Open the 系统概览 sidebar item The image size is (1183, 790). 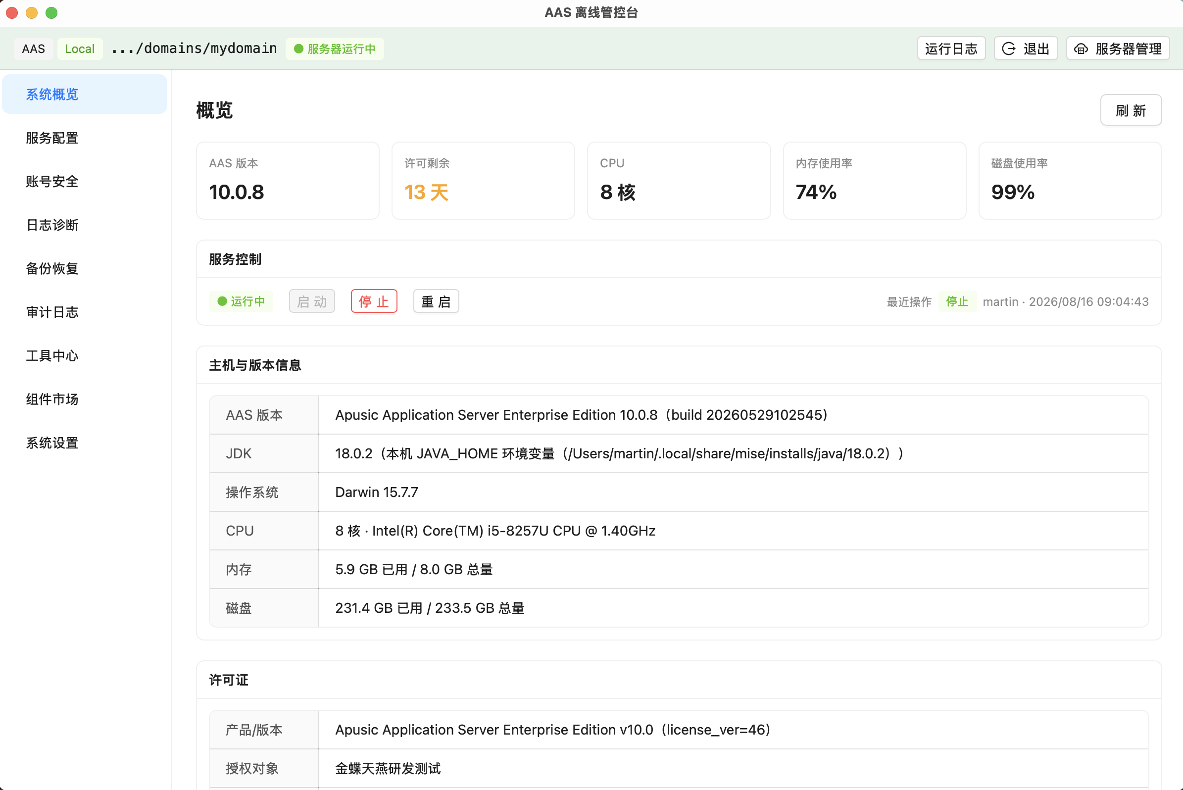[x=85, y=94]
